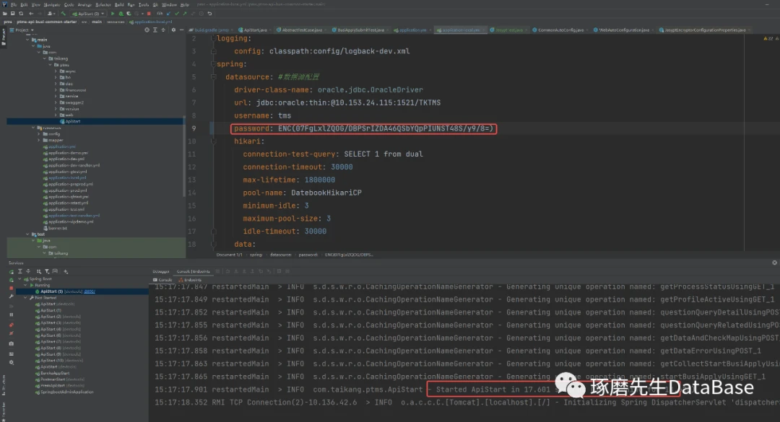Open the File menu

[14, 4]
